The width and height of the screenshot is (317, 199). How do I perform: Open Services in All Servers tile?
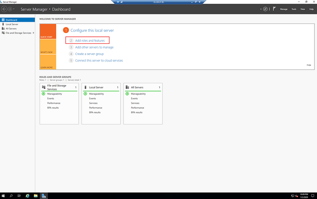point(135,103)
